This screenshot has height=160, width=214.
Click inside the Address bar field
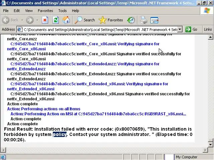click(100, 30)
